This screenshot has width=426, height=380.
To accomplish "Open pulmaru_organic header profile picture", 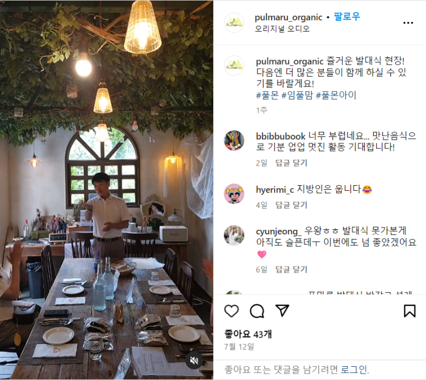I will pos(234,23).
